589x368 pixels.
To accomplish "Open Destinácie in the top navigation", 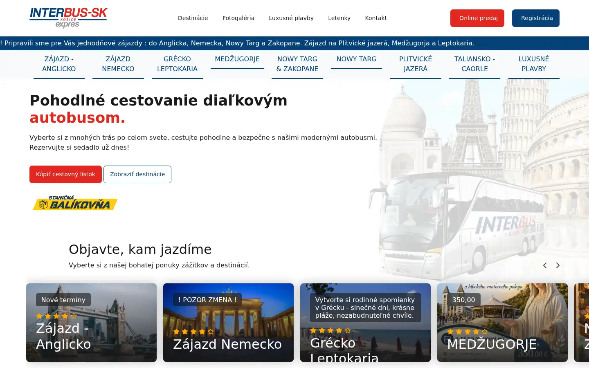I will coord(193,18).
